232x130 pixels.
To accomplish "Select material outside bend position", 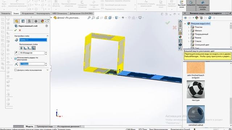I will tap(30, 48).
